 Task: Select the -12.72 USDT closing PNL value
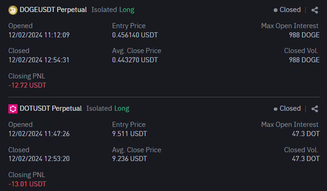(27, 85)
